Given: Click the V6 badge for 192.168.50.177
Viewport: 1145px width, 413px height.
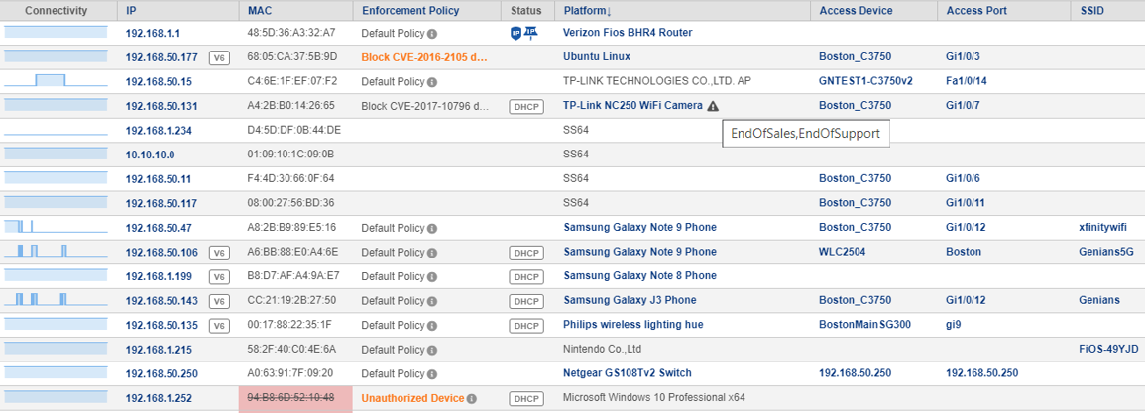Looking at the screenshot, I should pos(219,57).
